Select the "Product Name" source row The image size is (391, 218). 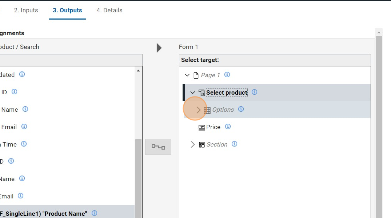click(x=44, y=213)
